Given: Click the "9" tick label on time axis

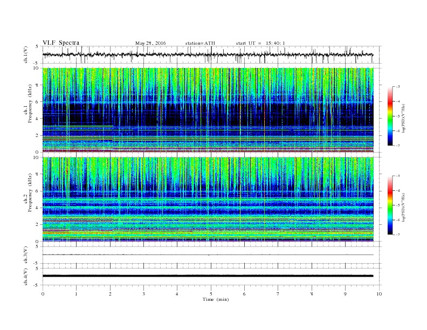Looking at the screenshot, I should (345, 294).
